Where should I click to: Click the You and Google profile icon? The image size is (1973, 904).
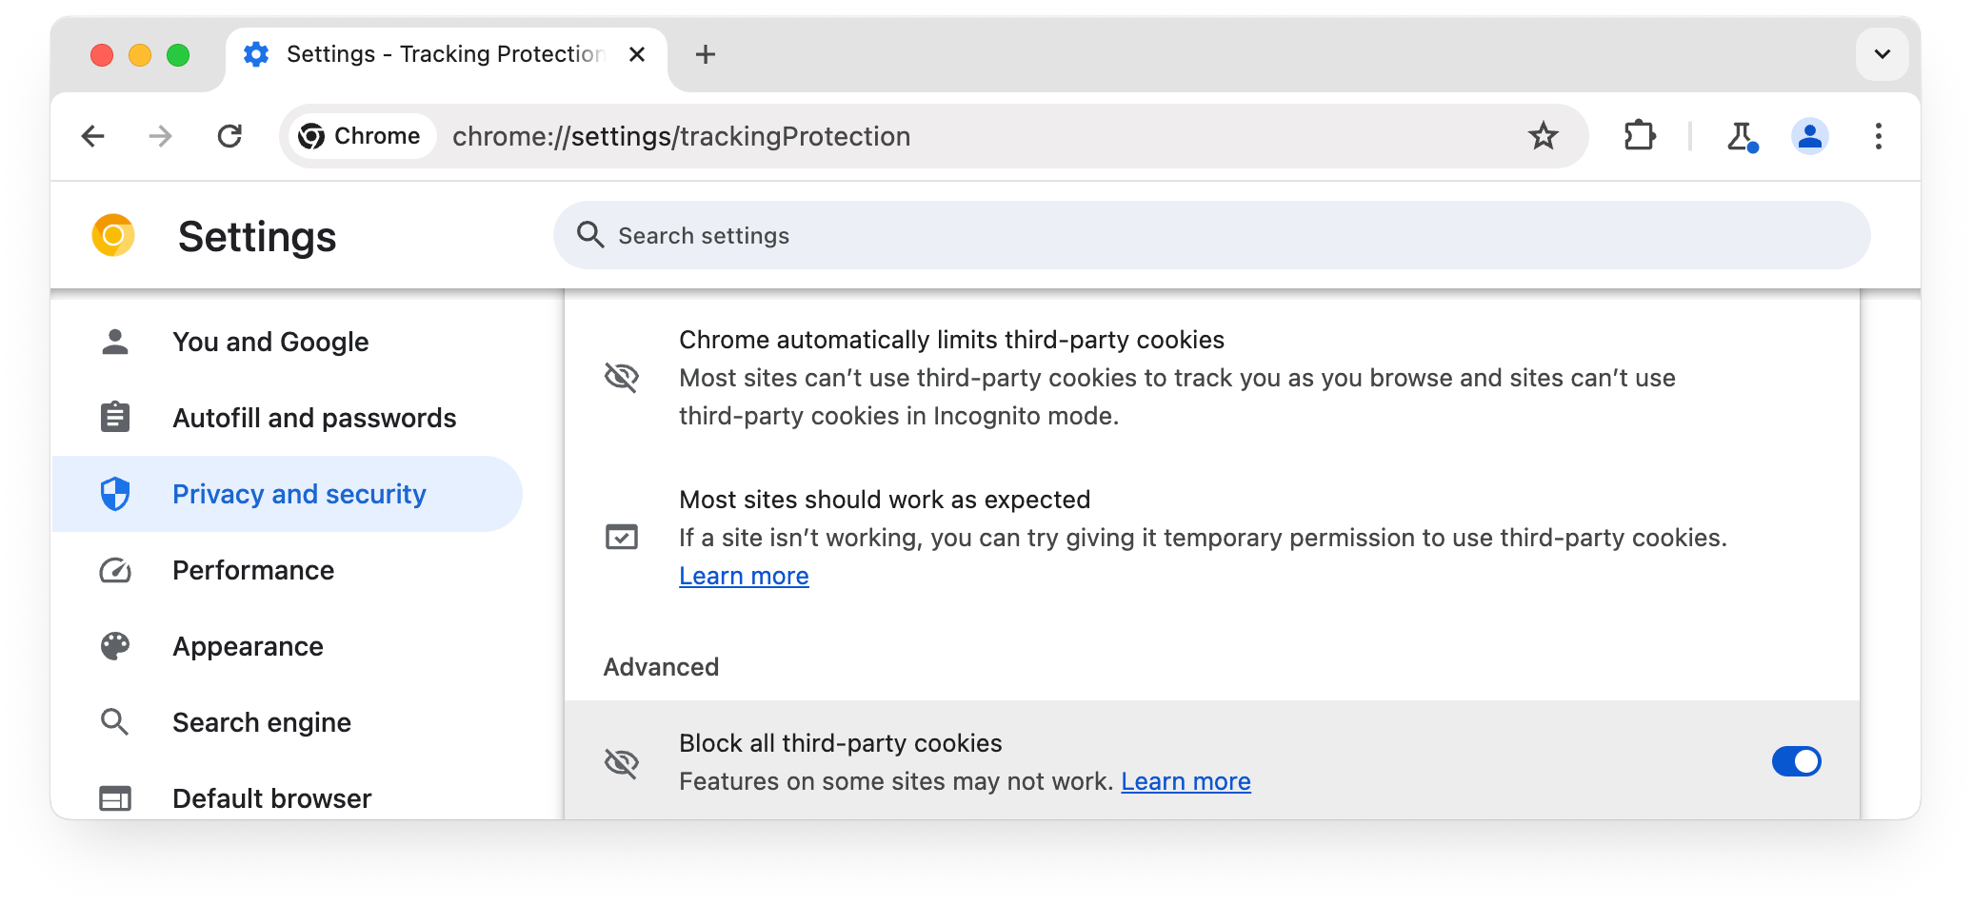(115, 341)
